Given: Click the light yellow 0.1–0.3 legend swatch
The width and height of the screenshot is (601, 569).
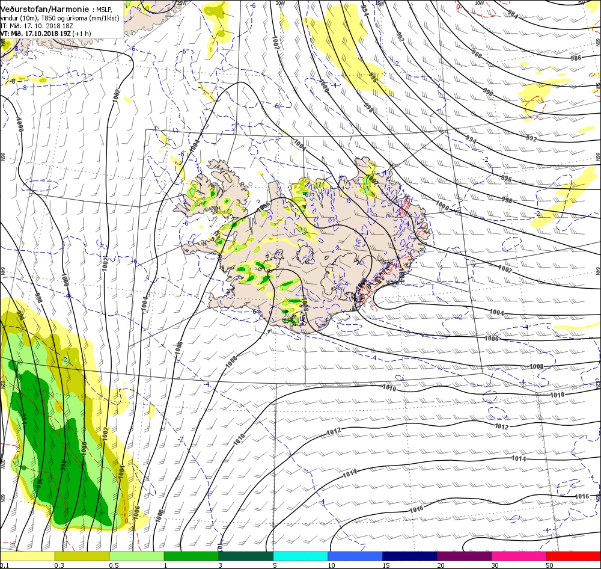Looking at the screenshot, I should click(27, 556).
